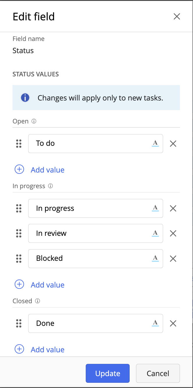Image resolution: width=193 pixels, height=388 pixels.
Task: Open color picker for Done value
Action: click(x=155, y=323)
